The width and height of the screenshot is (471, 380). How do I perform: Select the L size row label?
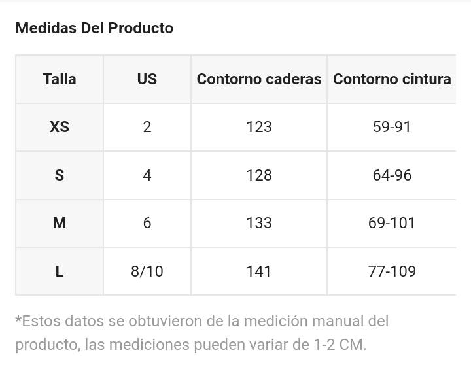click(60, 271)
